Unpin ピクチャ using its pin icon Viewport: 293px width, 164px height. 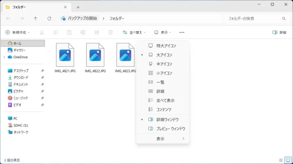pos(42,91)
